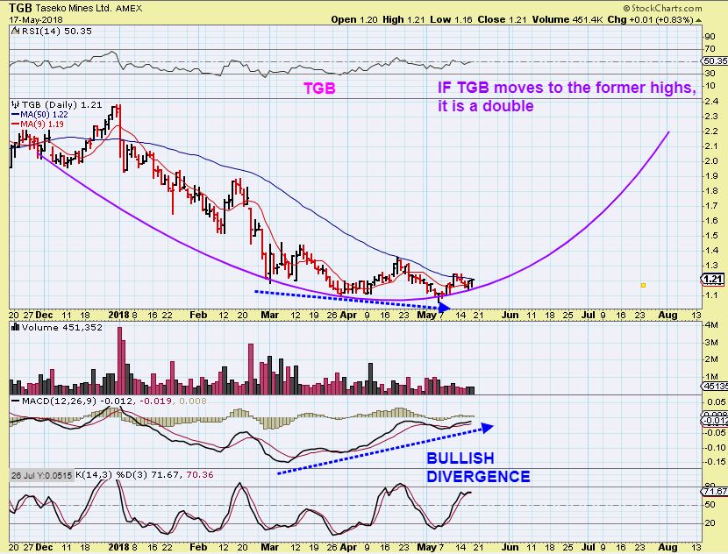Viewport: 728px width, 554px height.
Task: Click the TGB (Daily) 1.21 legend
Action: coord(61,105)
